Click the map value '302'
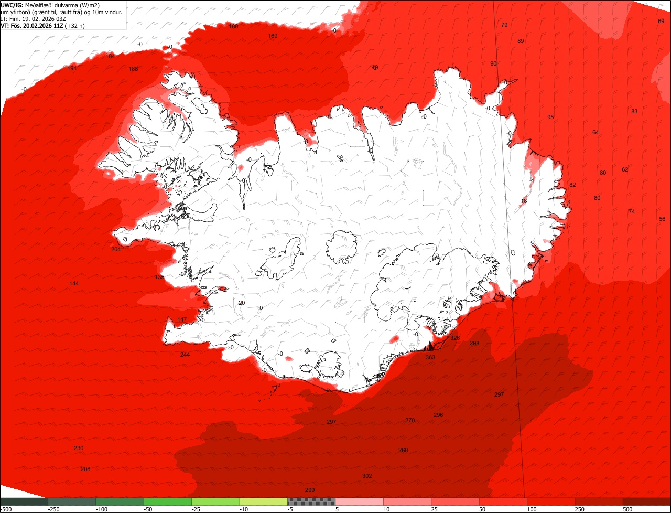This screenshot has width=671, height=513. [x=367, y=476]
